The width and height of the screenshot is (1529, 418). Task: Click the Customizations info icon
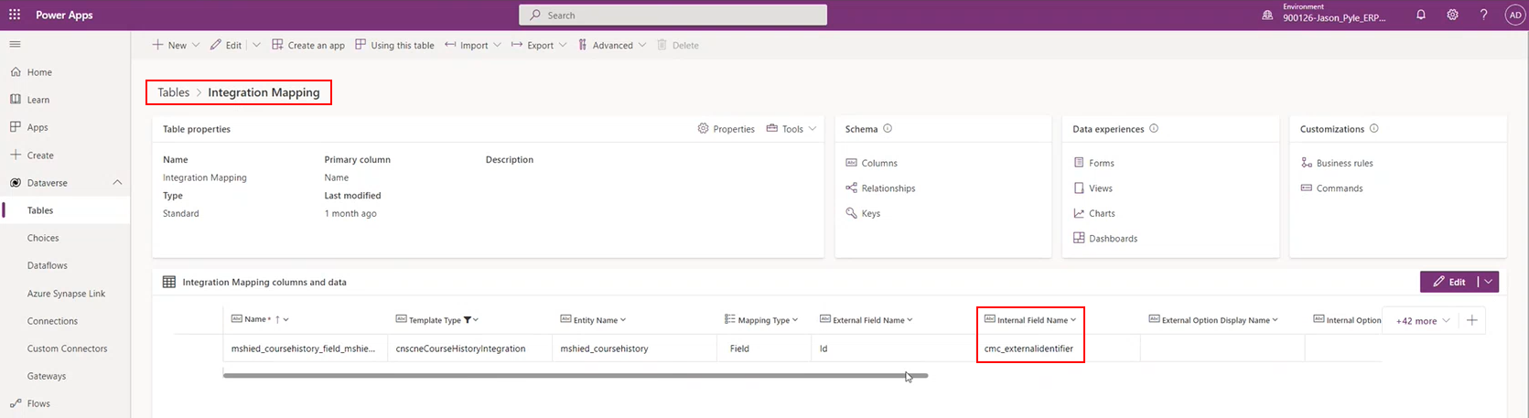coord(1374,129)
